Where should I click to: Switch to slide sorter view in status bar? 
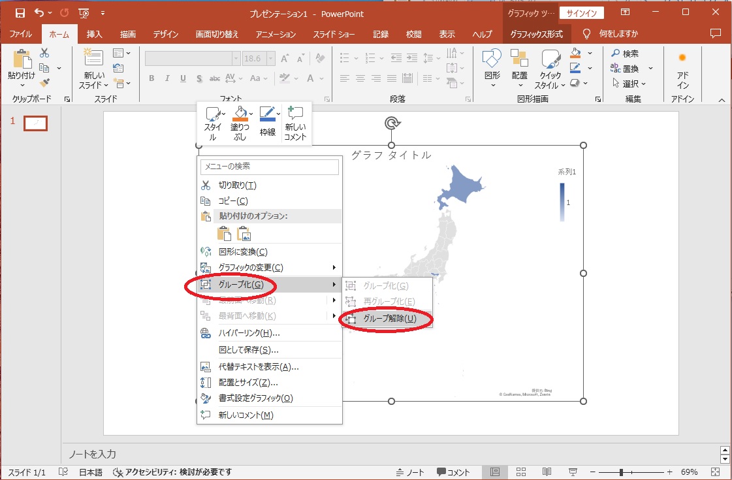coord(521,472)
